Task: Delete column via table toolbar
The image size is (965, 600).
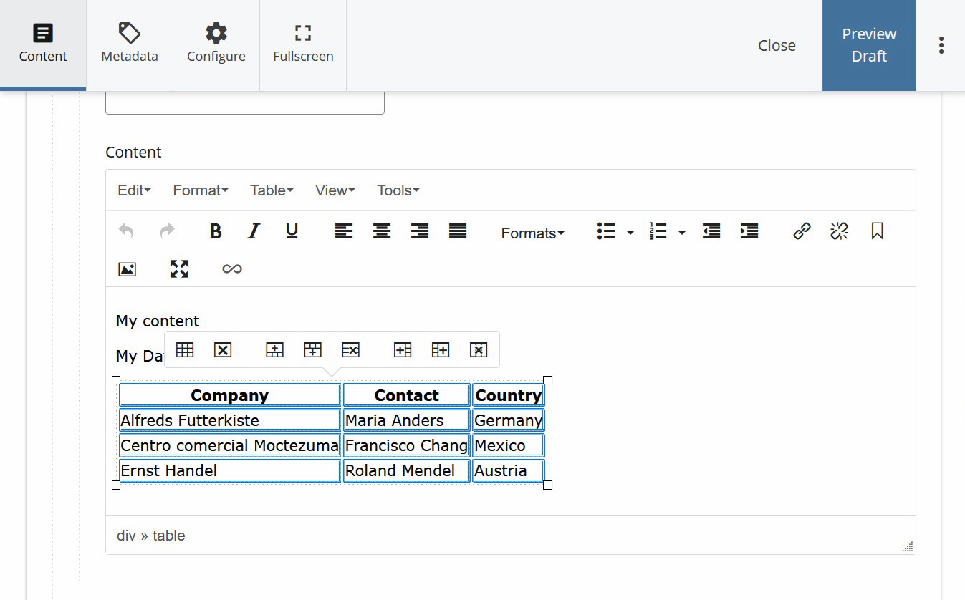Action: click(x=479, y=350)
